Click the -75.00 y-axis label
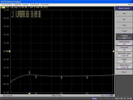This screenshot has height=100, width=133. pyautogui.click(x=6, y=92)
